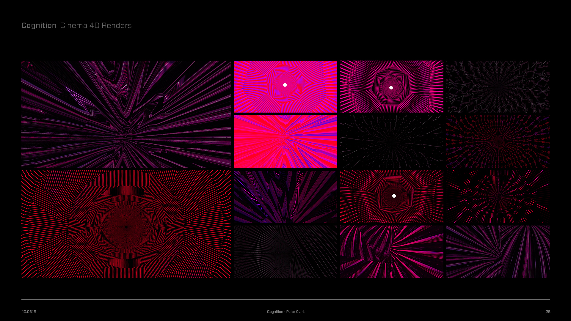Select the black render with faint white radial lines
This screenshot has width=571, height=321.
[392, 141]
